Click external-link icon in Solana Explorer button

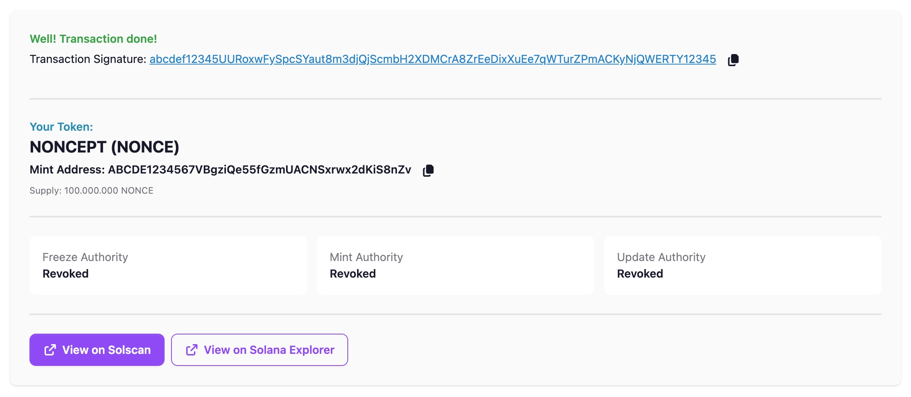coord(192,350)
